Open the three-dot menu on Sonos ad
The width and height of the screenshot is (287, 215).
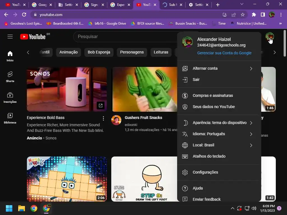(x=103, y=118)
